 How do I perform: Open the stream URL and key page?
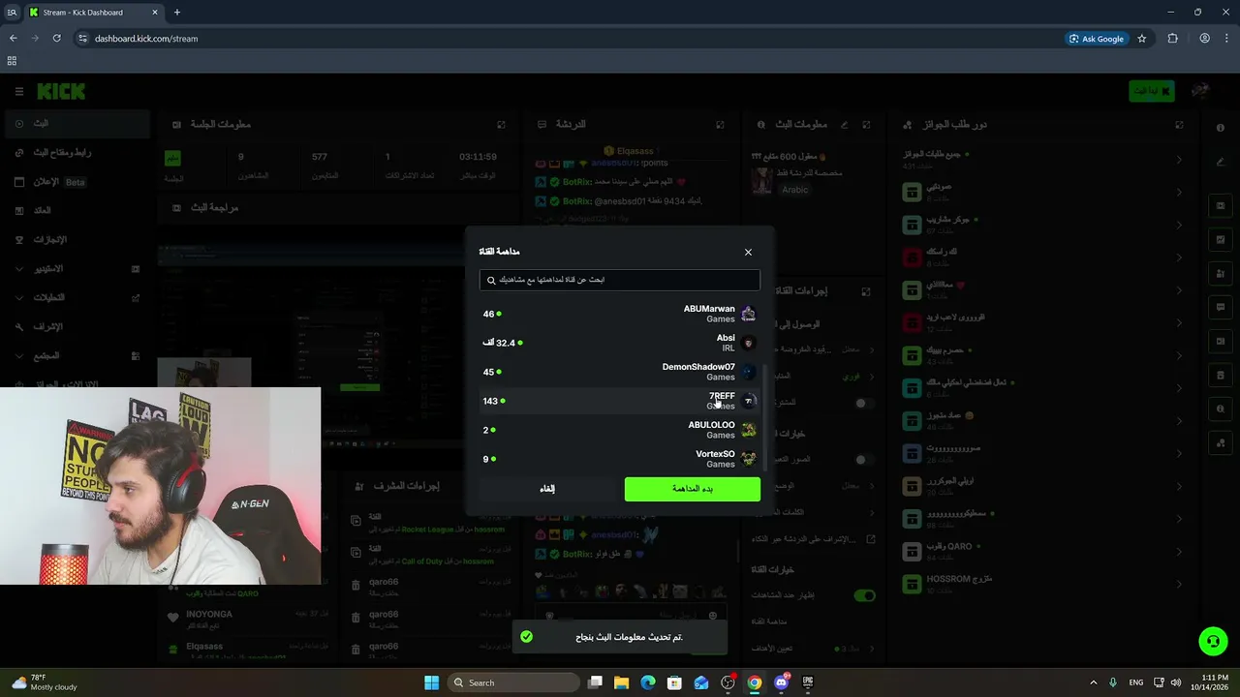[76, 152]
